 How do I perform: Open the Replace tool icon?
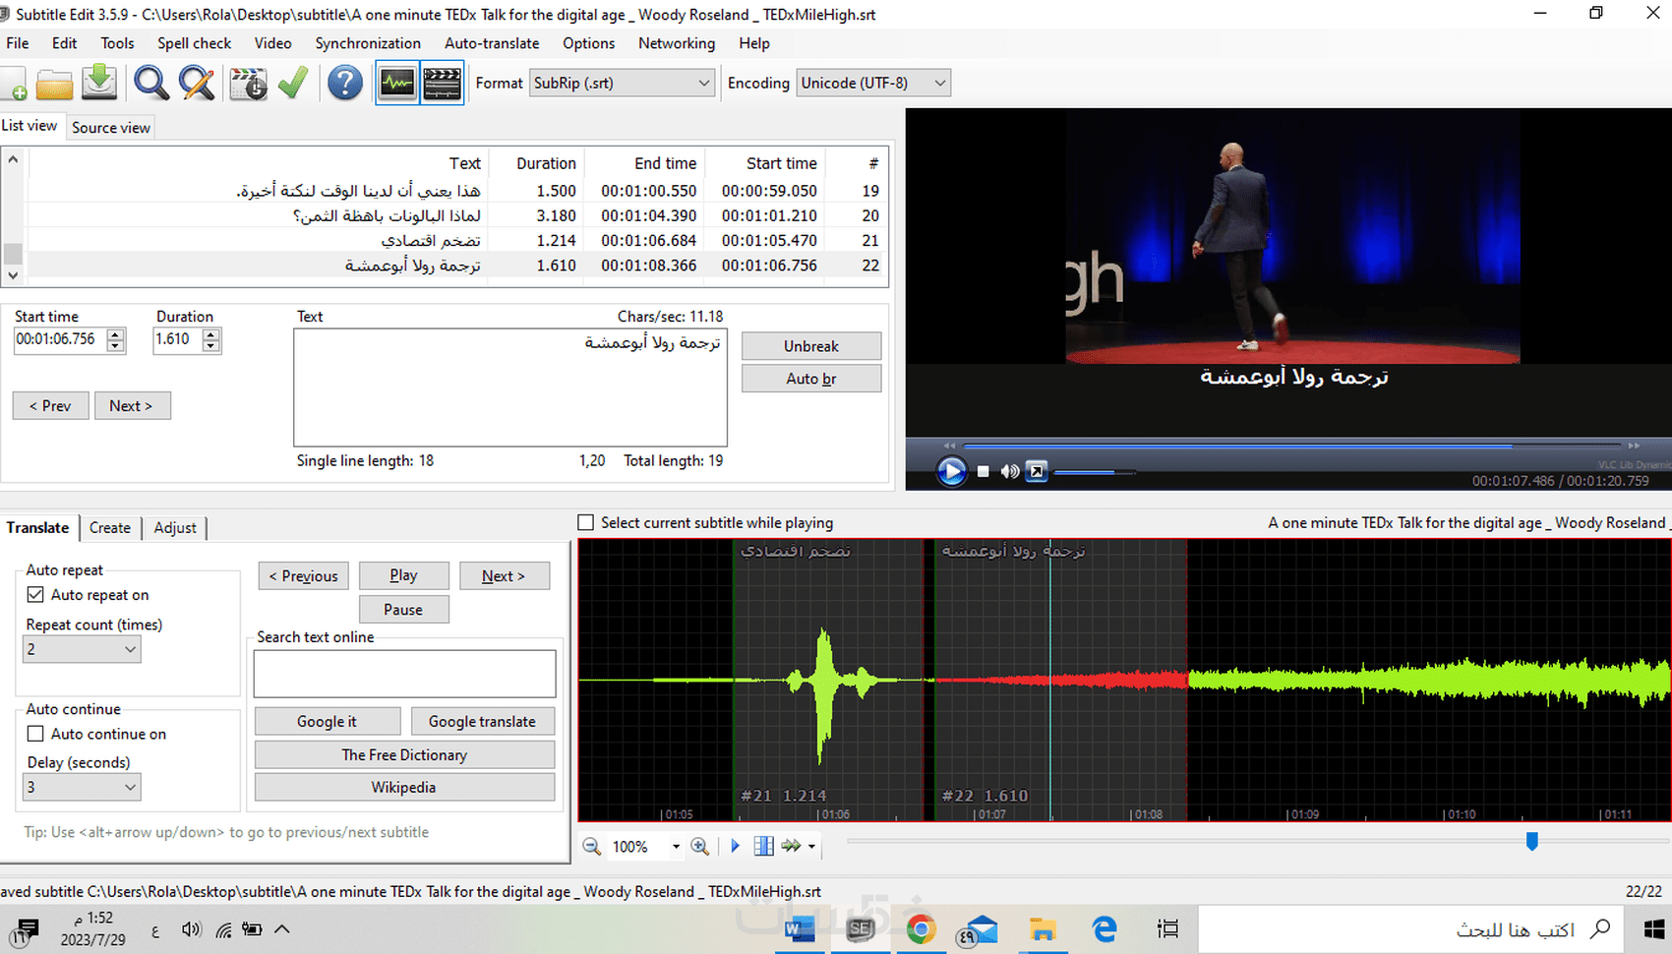197,84
